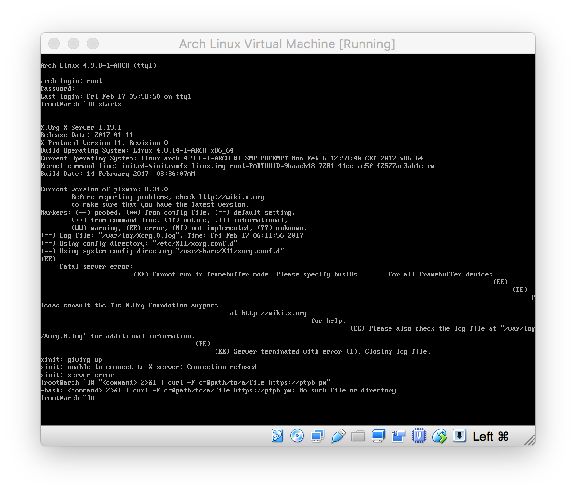Click the "Connection refused" error line
The height and width of the screenshot is (494, 576).
click(148, 367)
